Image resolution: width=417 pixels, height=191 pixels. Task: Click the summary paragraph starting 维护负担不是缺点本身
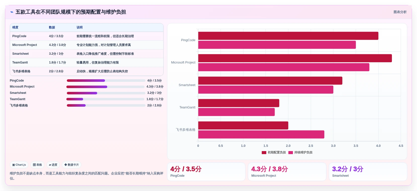86,176
